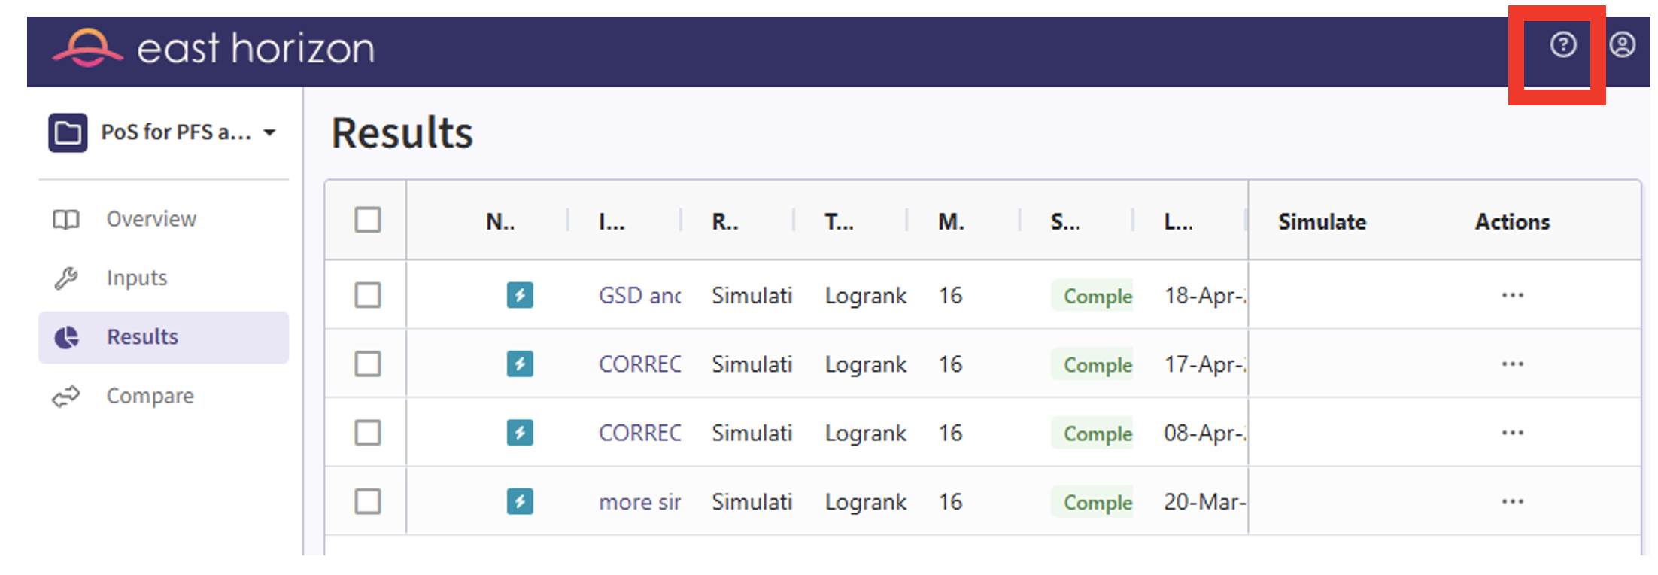
Task: Click lightning icon in 17-Apr row
Action: [x=520, y=364]
